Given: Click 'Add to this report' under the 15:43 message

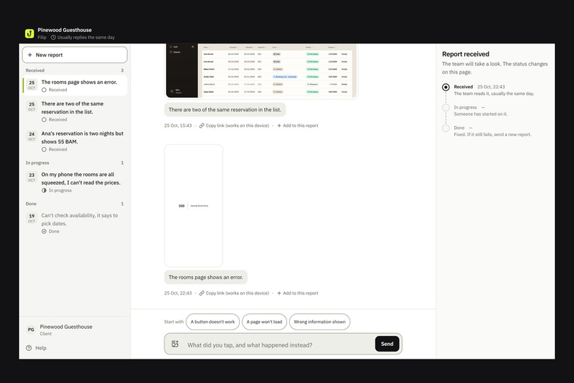Looking at the screenshot, I should point(298,126).
